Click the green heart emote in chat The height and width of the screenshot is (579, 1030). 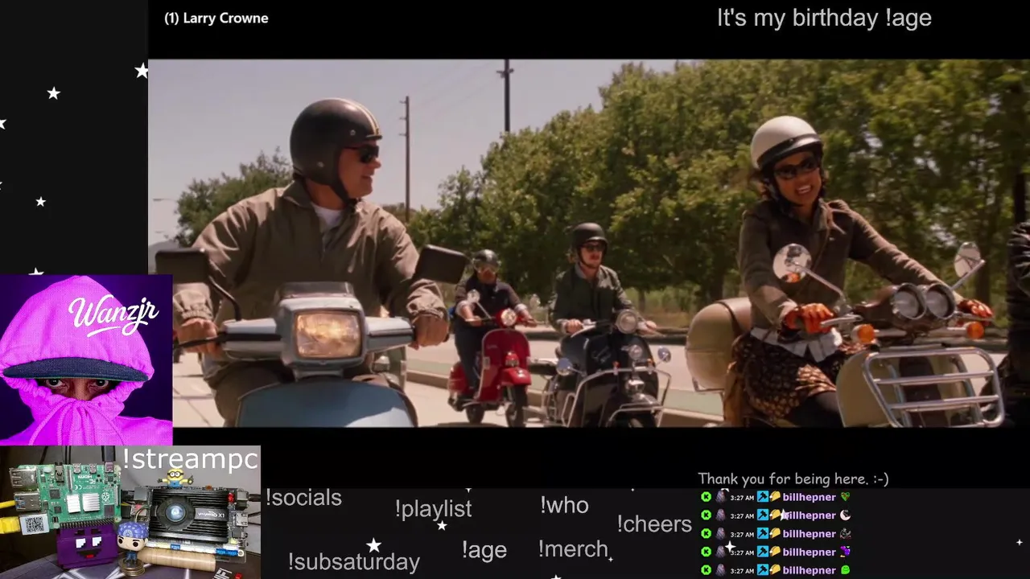coord(845,497)
